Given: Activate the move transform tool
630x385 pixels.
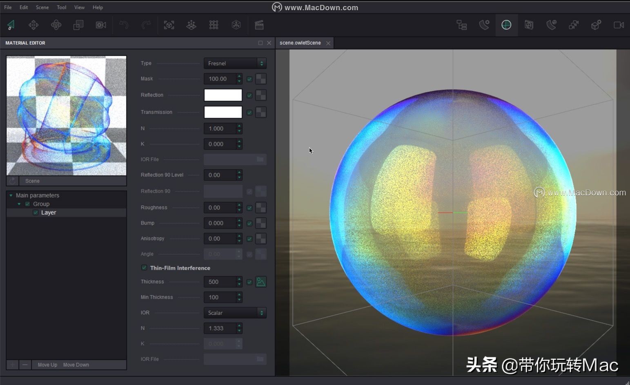Looking at the screenshot, I should pyautogui.click(x=33, y=25).
